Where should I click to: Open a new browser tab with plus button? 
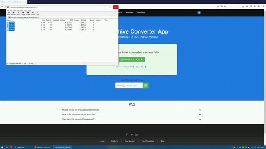point(30,2)
